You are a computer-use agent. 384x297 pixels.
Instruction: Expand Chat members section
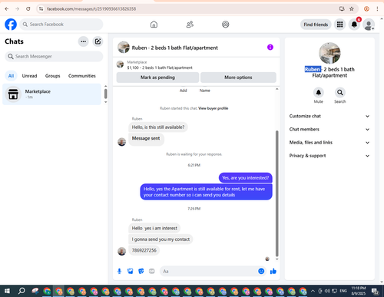(x=329, y=129)
